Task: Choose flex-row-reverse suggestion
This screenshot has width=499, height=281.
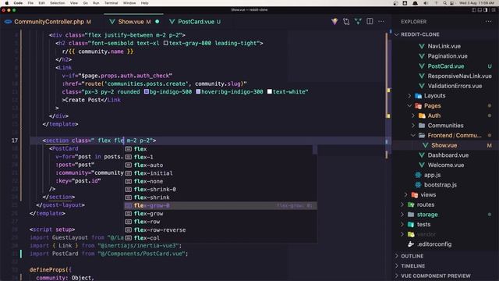Action: (x=220, y=229)
